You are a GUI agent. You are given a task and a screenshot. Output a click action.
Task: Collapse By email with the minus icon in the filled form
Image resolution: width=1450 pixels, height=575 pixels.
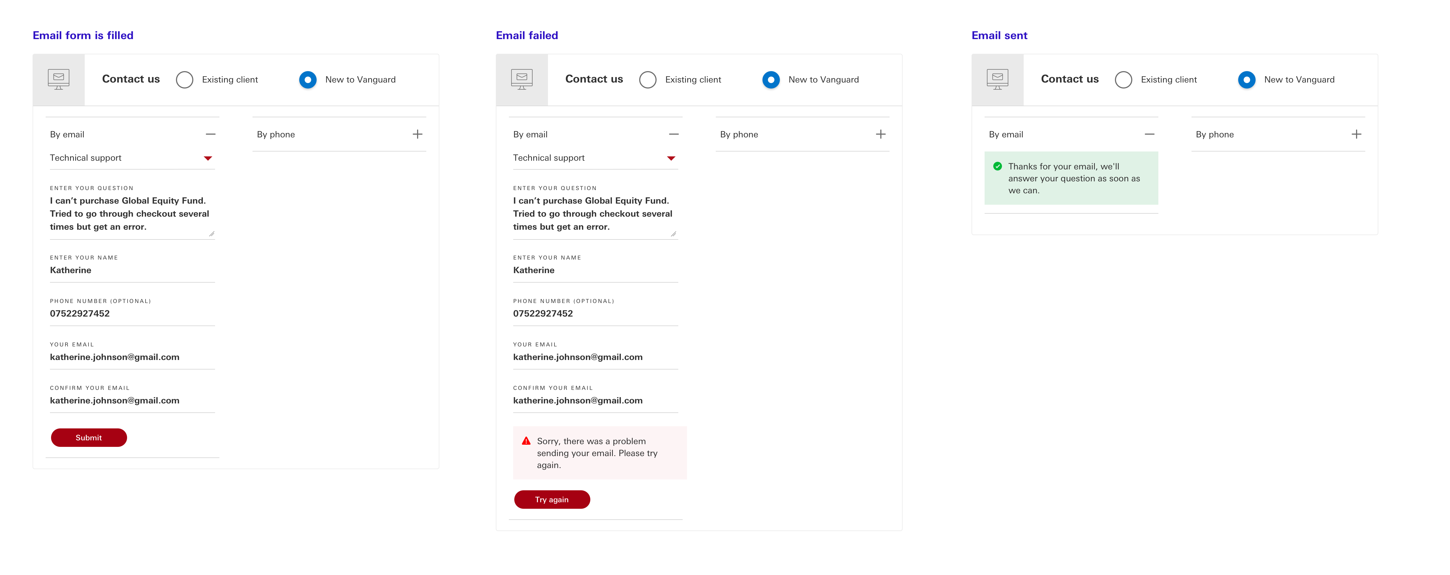pyautogui.click(x=210, y=134)
